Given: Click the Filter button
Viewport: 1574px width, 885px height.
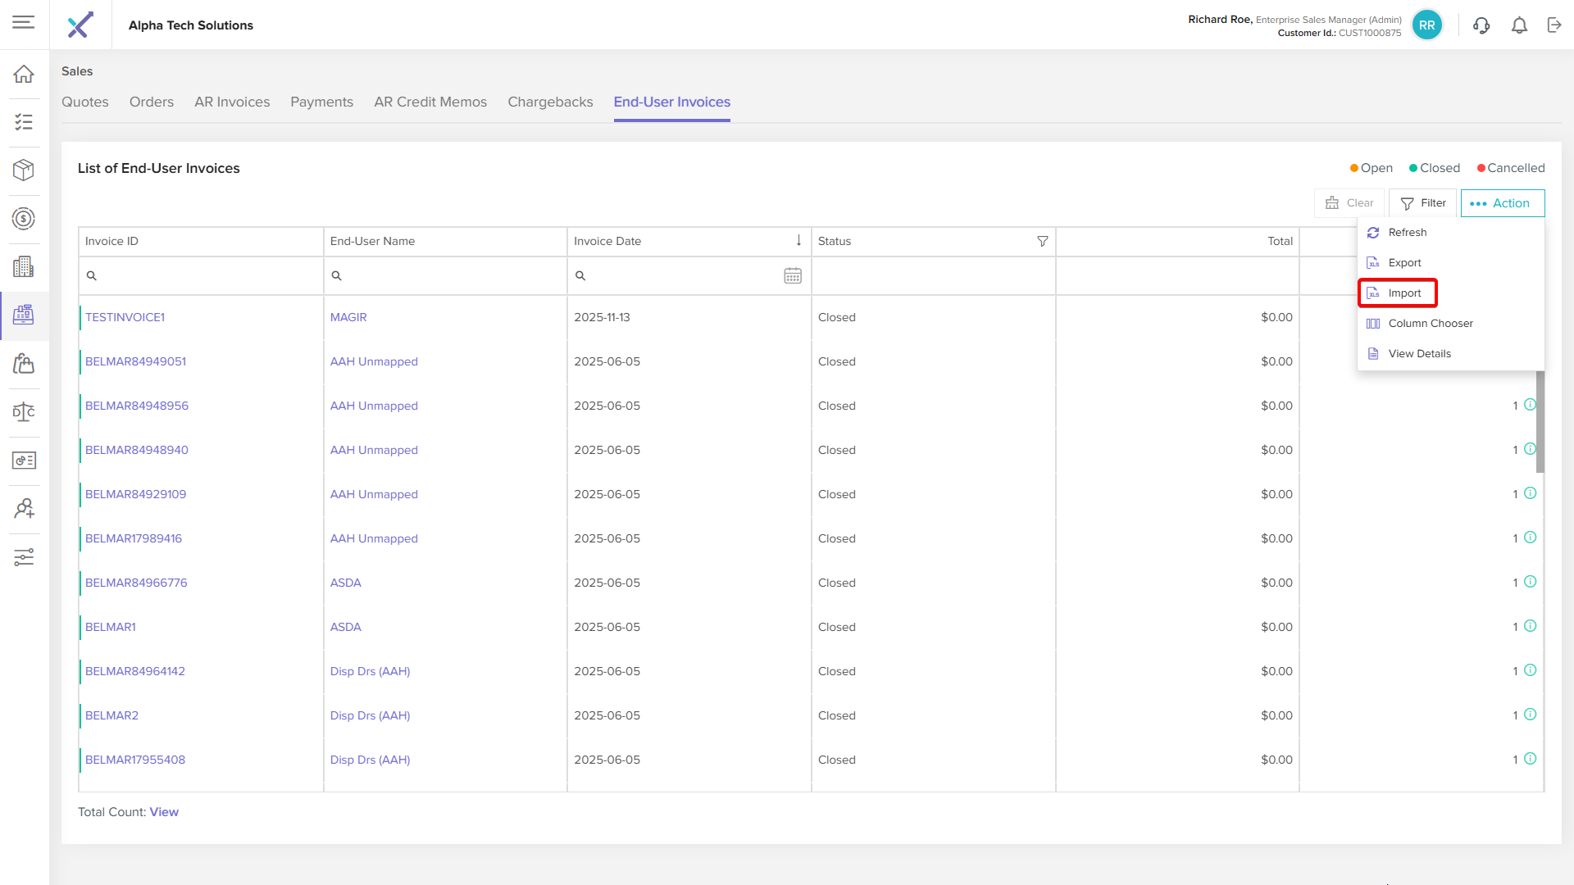Looking at the screenshot, I should 1423,203.
